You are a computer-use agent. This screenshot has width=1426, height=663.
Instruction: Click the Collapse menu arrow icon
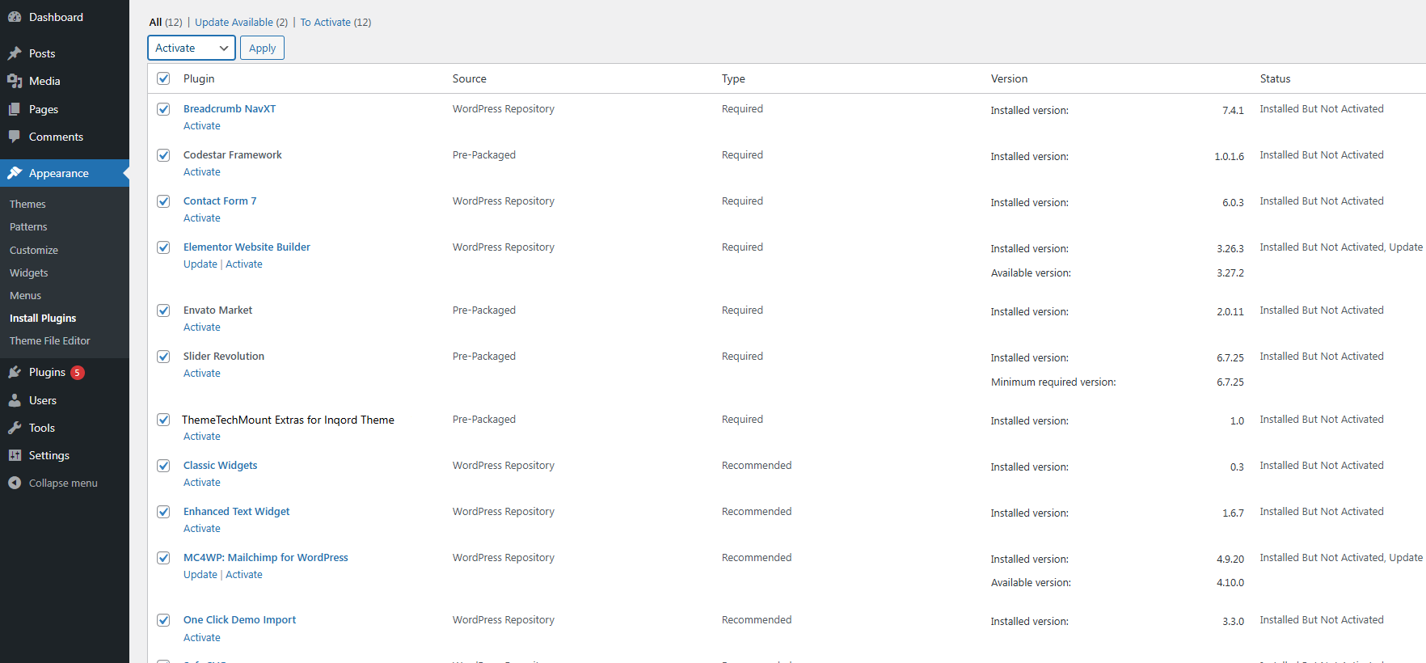[15, 483]
